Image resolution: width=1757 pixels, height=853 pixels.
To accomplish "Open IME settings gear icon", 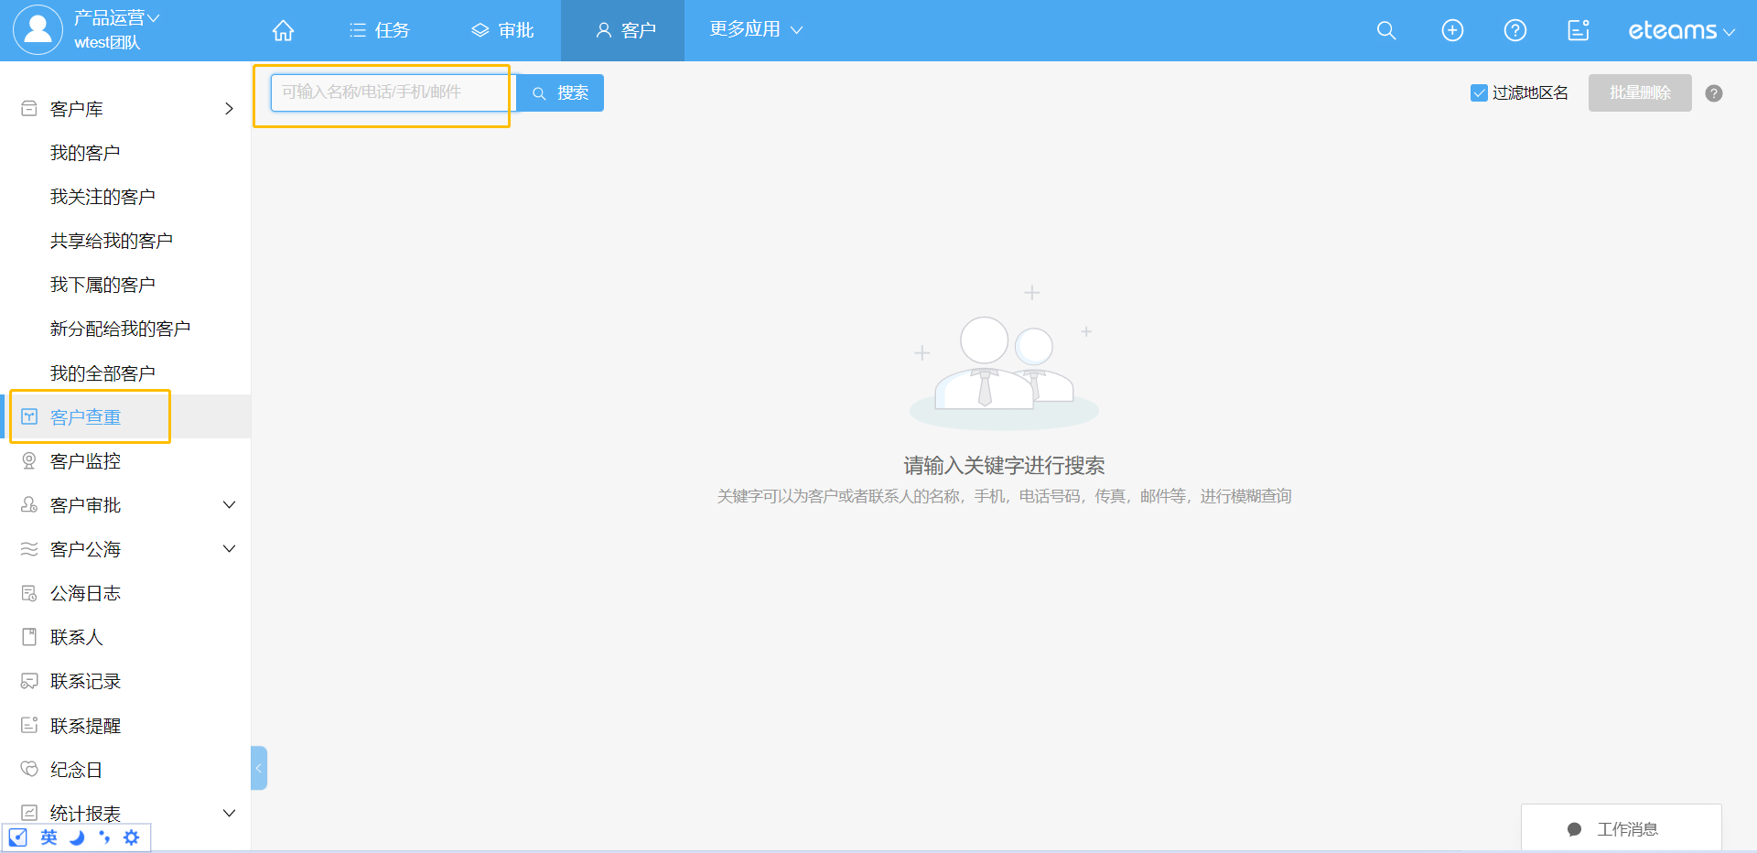I will click(x=132, y=837).
